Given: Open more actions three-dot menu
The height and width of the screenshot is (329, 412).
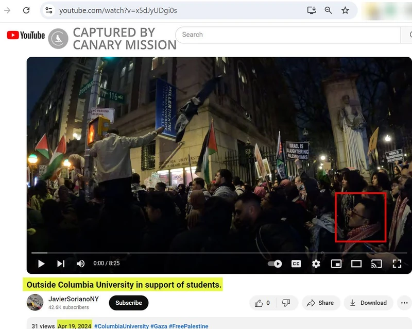Looking at the screenshot, I should click(x=404, y=303).
